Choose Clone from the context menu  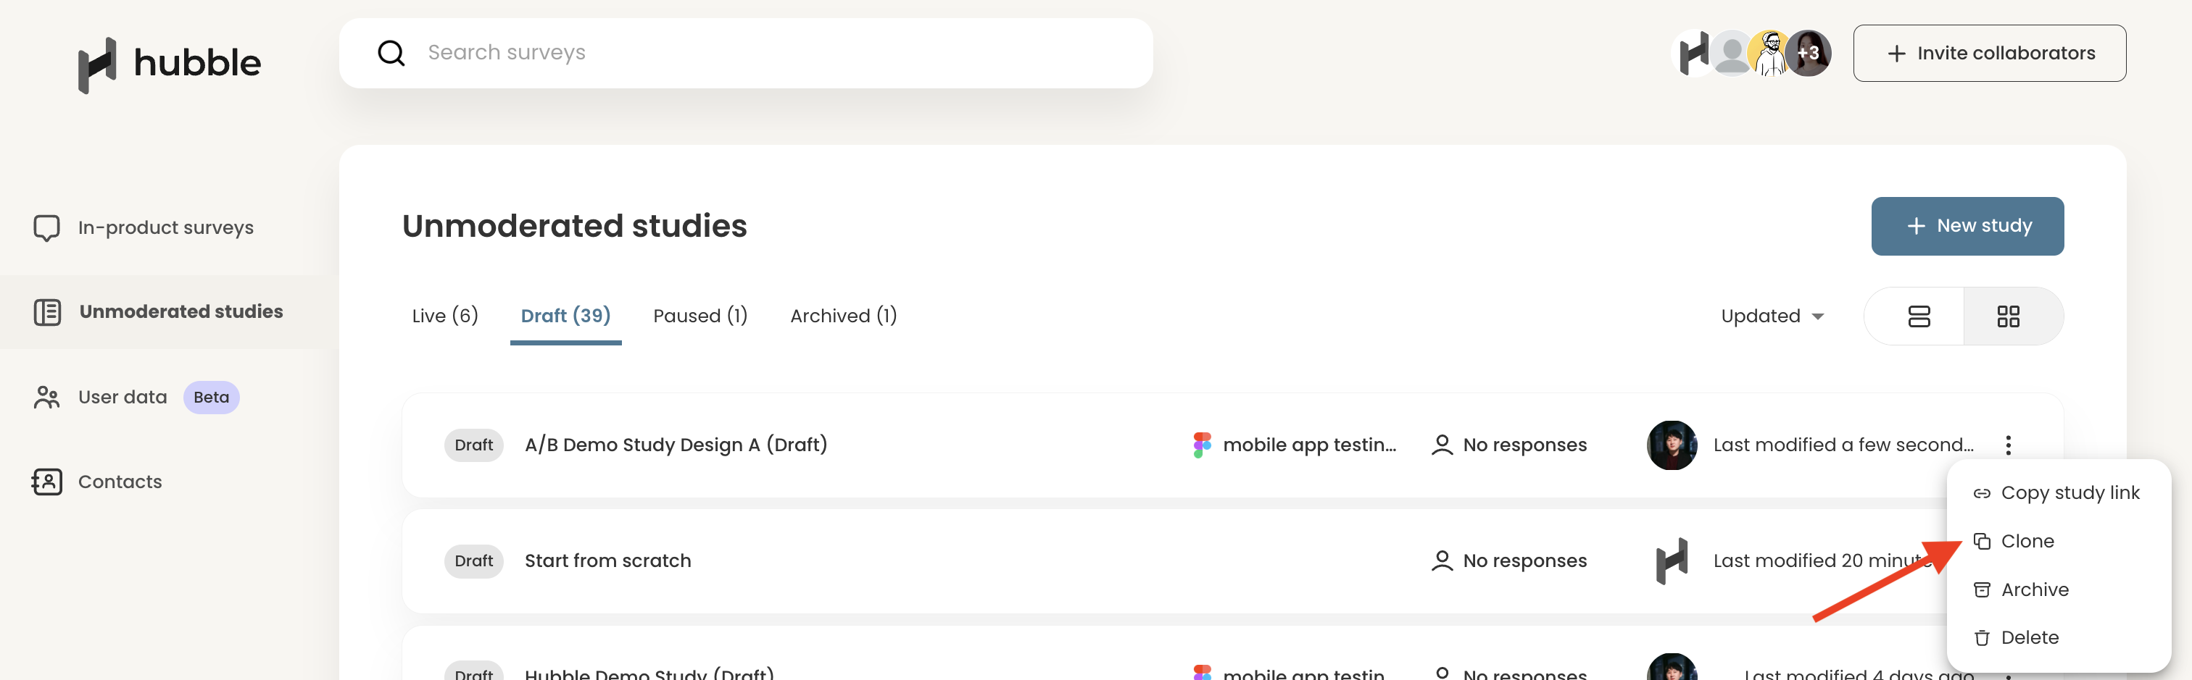2027,542
